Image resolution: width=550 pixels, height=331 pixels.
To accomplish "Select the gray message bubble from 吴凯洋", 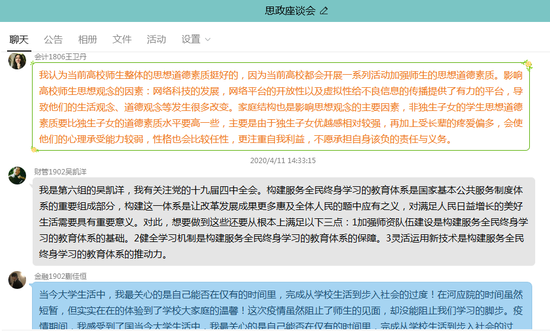I will (x=283, y=222).
